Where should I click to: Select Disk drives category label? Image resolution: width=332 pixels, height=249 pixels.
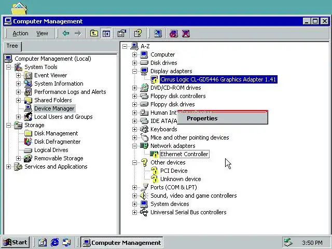(164, 63)
